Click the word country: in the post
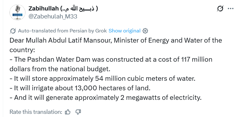The width and height of the screenshot is (239, 117). (22, 50)
